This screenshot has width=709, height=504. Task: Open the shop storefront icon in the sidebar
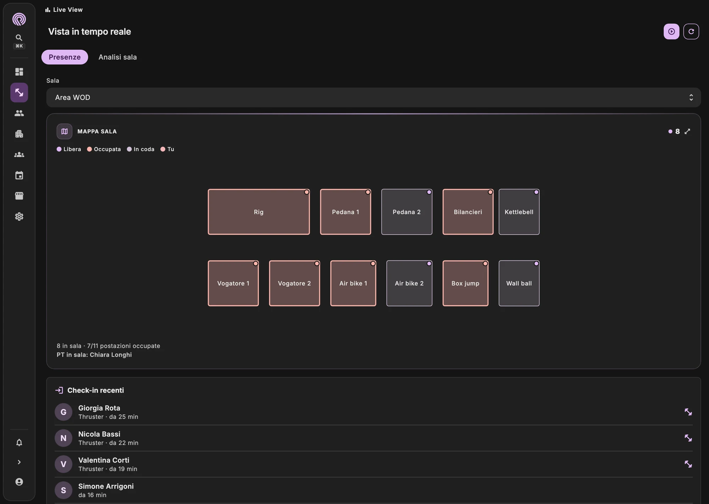pos(19,196)
